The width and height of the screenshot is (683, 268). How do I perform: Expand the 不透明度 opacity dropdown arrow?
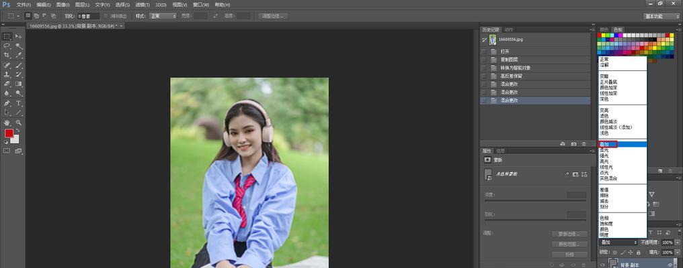[678, 243]
